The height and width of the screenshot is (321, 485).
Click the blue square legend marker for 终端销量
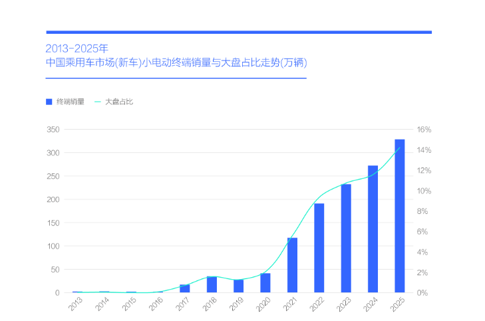[49, 102]
